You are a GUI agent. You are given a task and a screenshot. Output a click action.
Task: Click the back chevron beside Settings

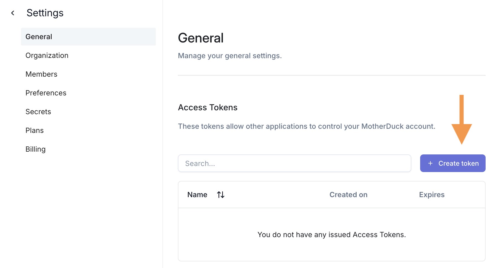pos(13,13)
